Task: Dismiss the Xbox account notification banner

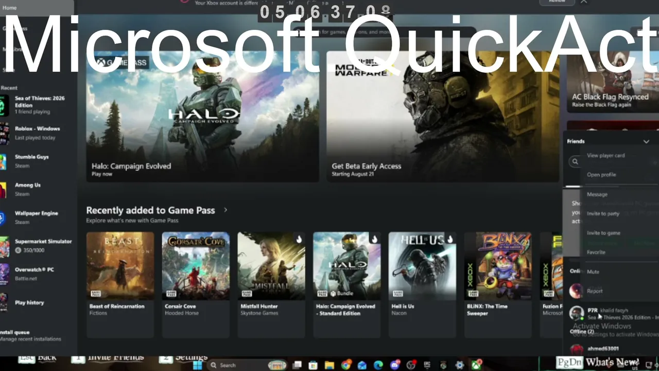Action: point(584,2)
